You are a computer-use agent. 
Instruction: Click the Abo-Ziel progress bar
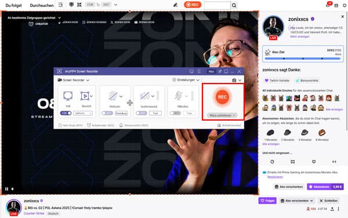pyautogui.click(x=303, y=59)
